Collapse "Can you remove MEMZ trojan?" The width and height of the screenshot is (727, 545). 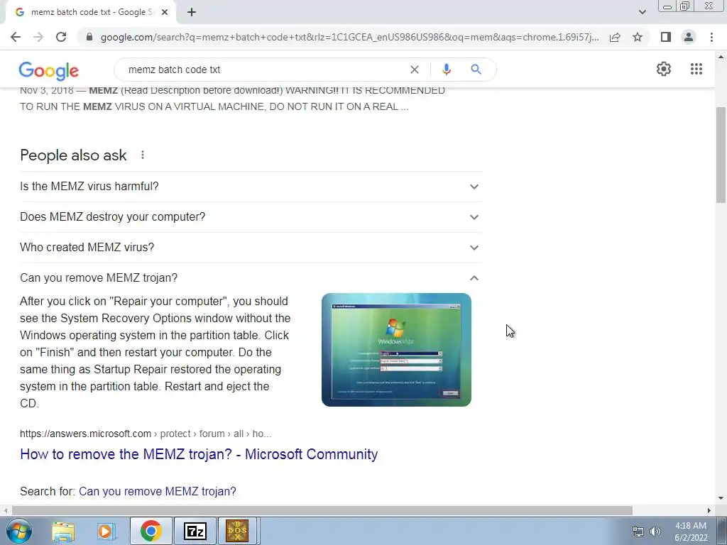tap(251, 278)
